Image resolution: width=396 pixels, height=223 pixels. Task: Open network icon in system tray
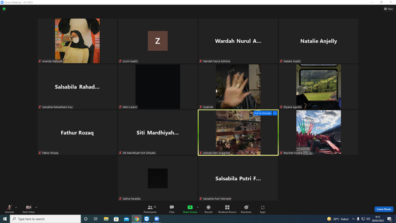click(x=363, y=219)
